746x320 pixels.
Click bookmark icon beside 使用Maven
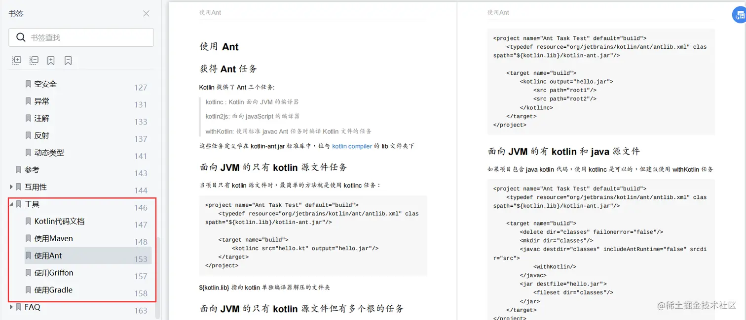[28, 239]
